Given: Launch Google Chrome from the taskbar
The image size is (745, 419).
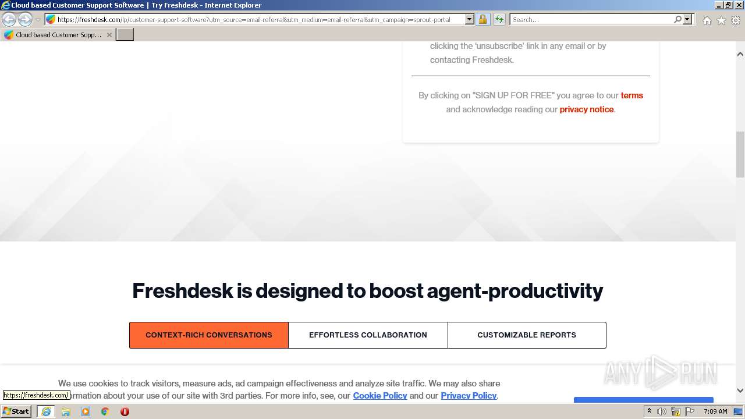Looking at the screenshot, I should 105,411.
